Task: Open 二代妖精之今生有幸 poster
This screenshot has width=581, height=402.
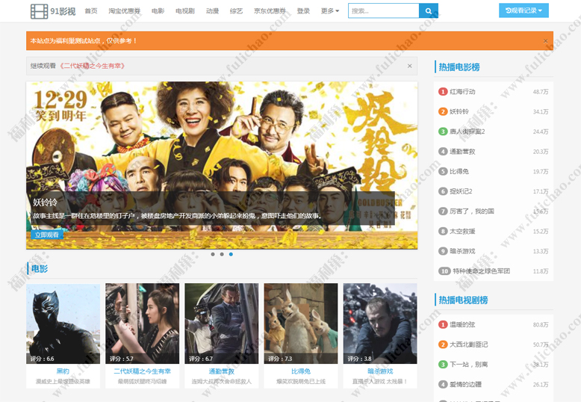Action: coord(143,324)
